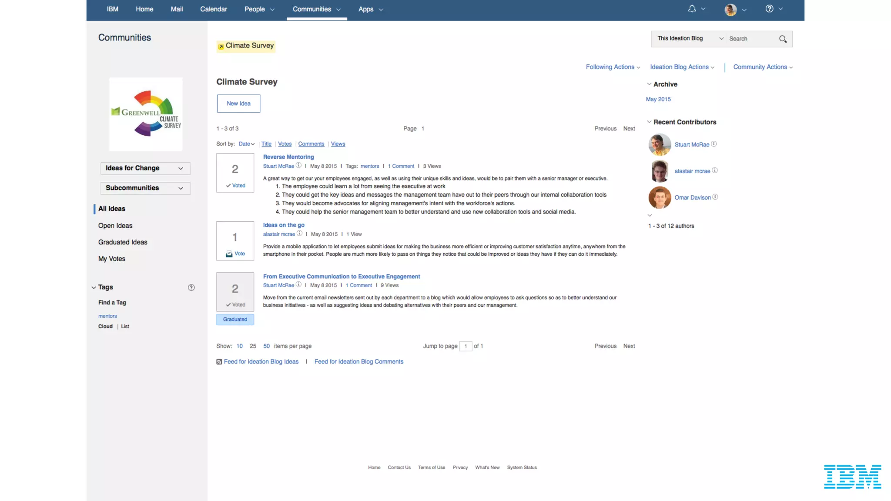Open the Reverse Mentoring idea link
This screenshot has width=891, height=501.
coord(288,157)
